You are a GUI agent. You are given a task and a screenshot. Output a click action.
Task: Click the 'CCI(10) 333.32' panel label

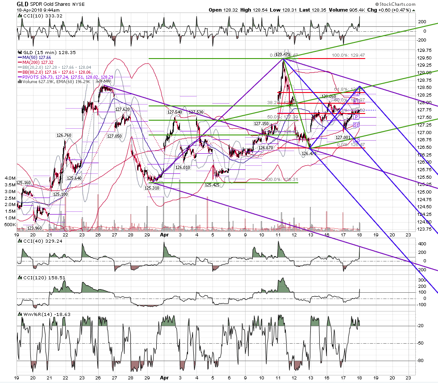pos(43,16)
